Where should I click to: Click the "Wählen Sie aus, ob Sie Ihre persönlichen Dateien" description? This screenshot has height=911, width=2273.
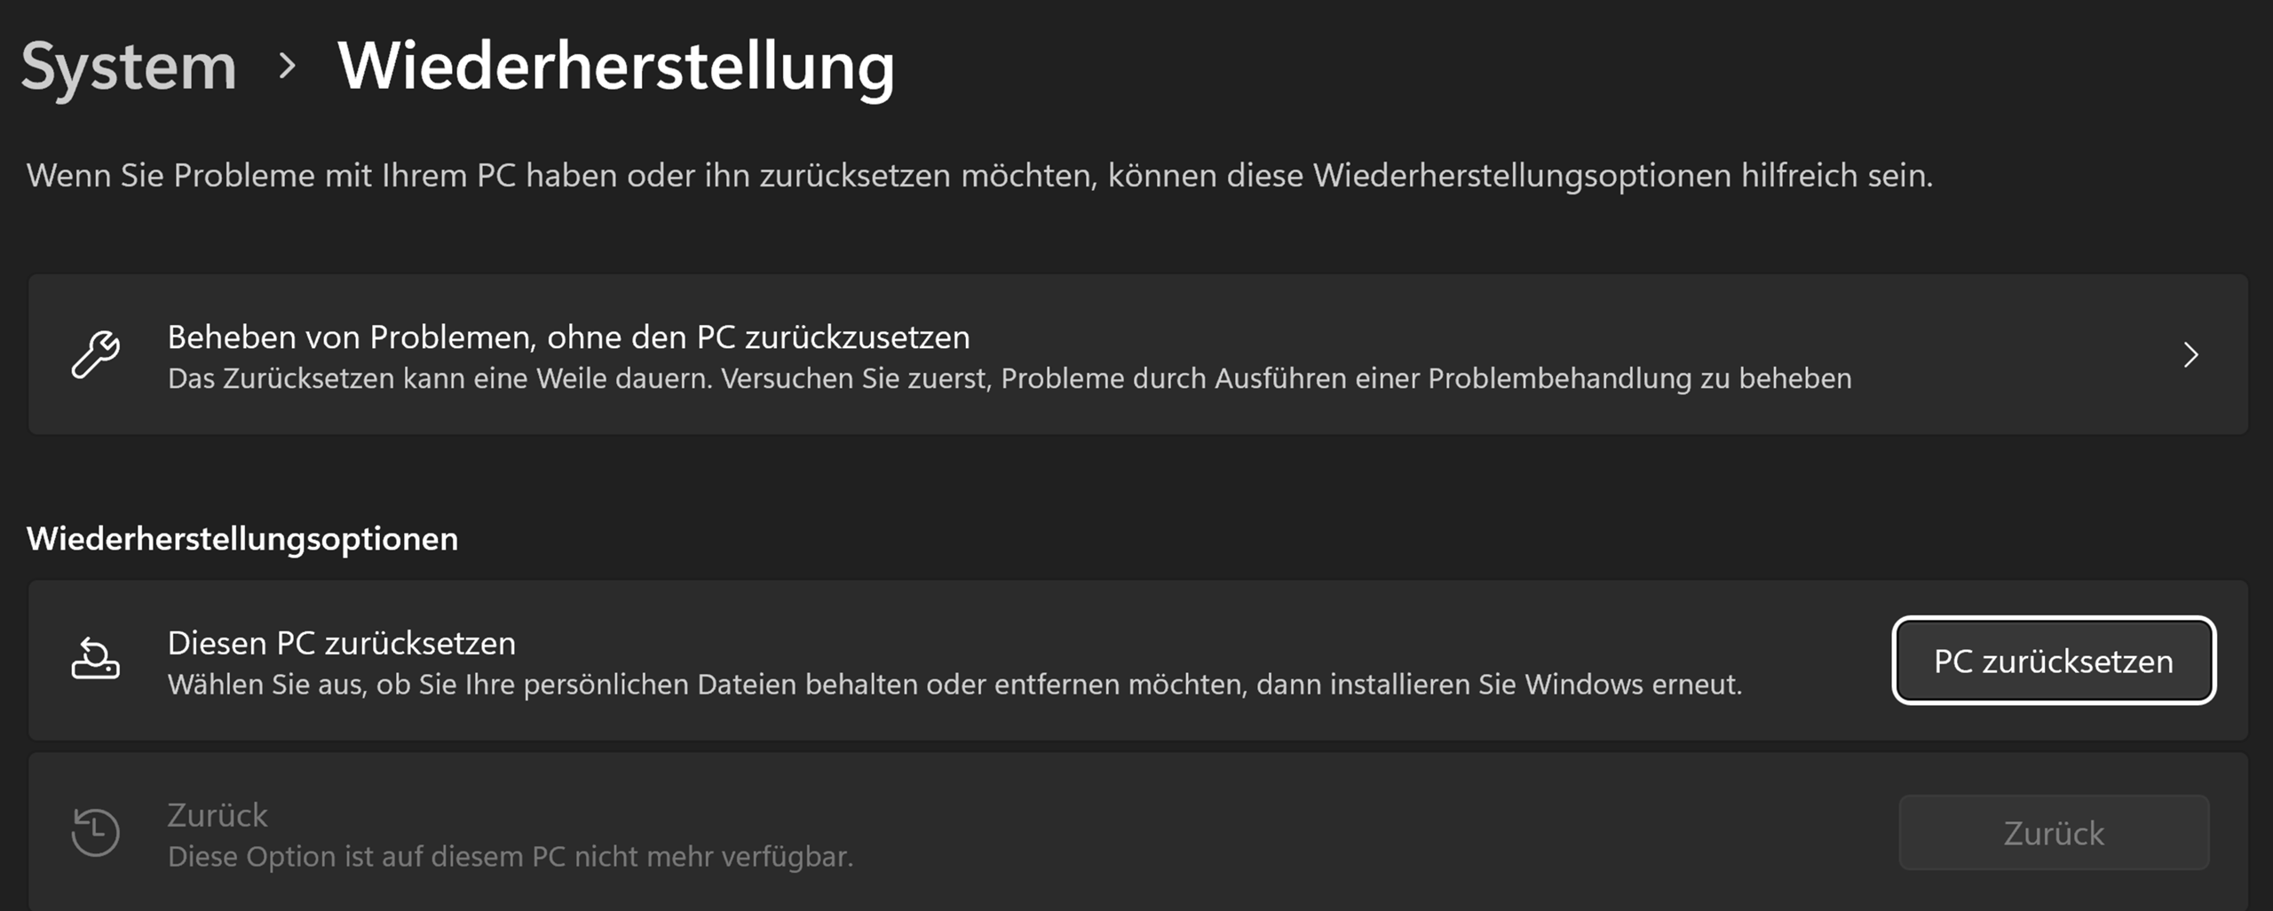(x=954, y=685)
